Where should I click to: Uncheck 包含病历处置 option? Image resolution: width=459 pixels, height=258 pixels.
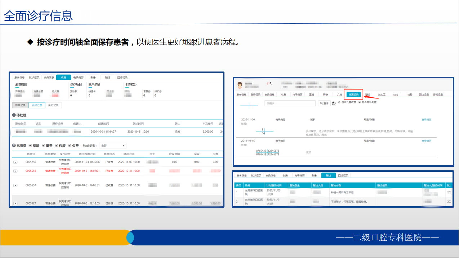[359, 102]
